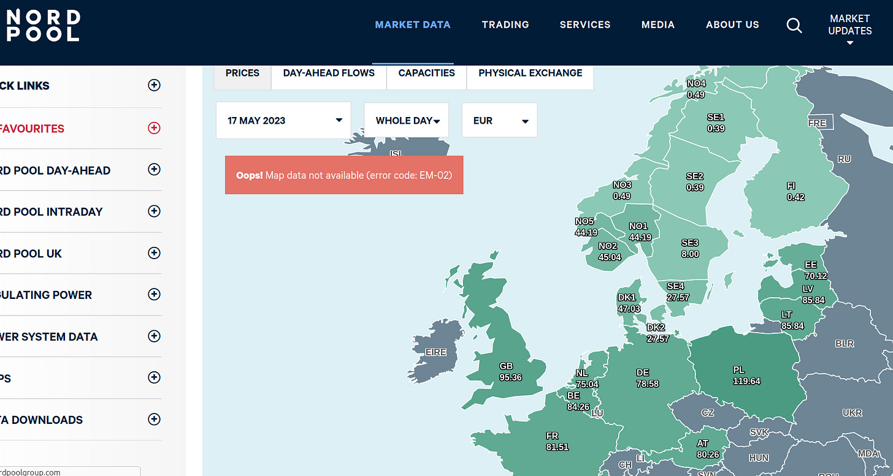Expand Favourites plus icon
This screenshot has width=893, height=476.
pos(154,128)
